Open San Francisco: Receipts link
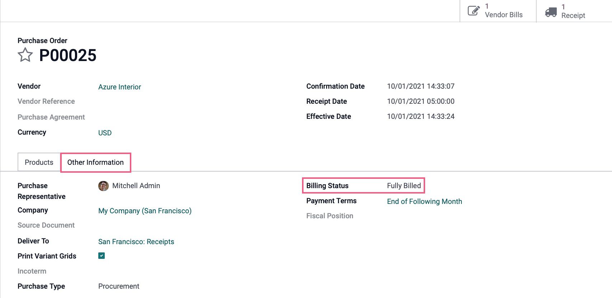The width and height of the screenshot is (612, 298). [136, 242]
